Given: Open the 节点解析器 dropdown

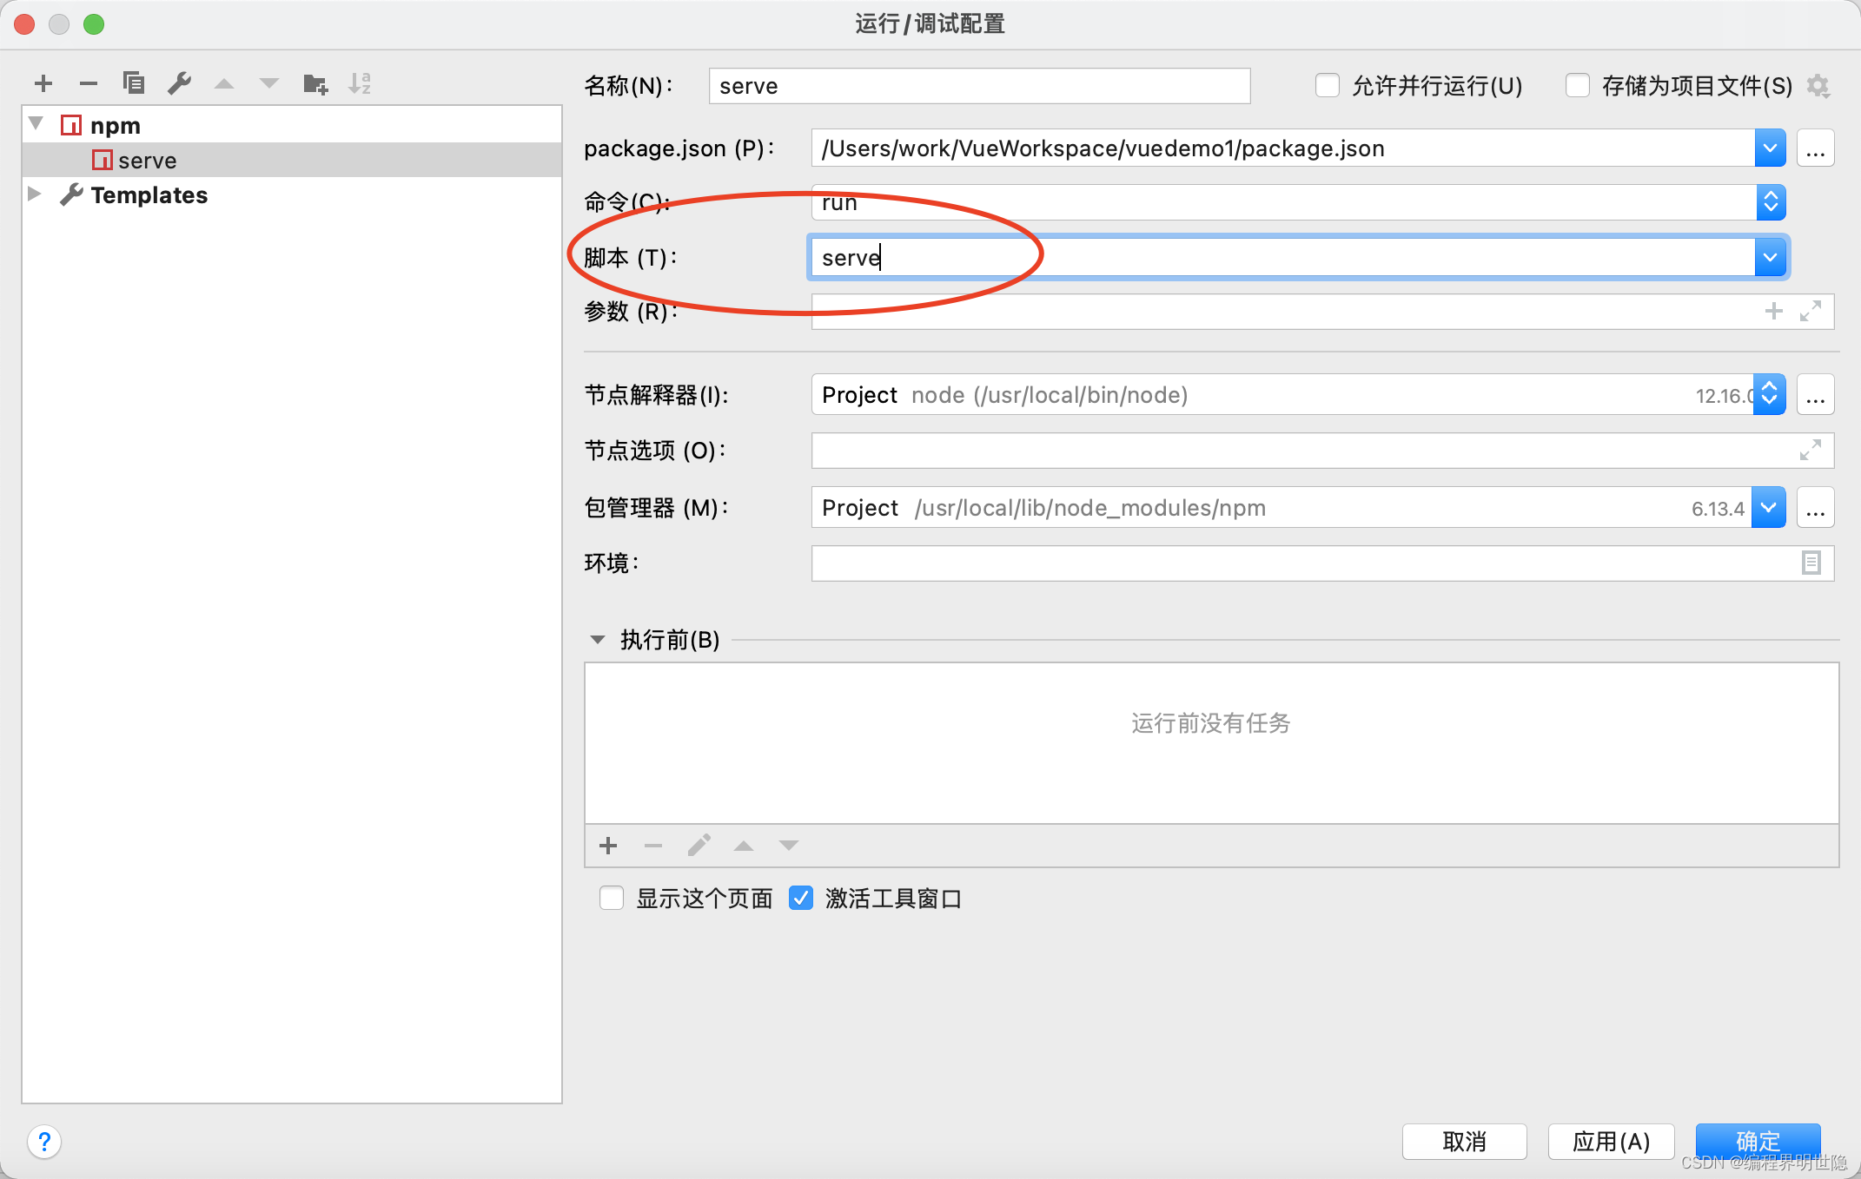Looking at the screenshot, I should [x=1770, y=394].
